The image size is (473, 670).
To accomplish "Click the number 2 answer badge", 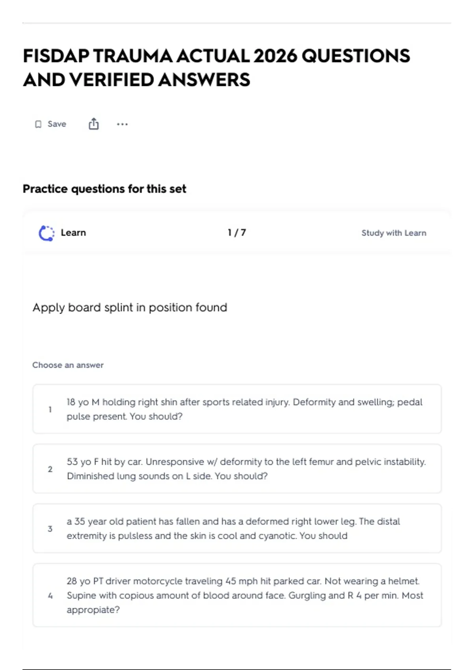I will tap(50, 469).
